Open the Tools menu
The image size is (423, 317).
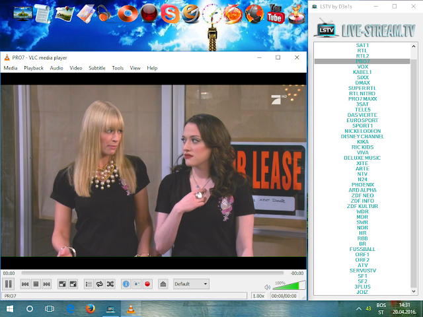(x=118, y=68)
